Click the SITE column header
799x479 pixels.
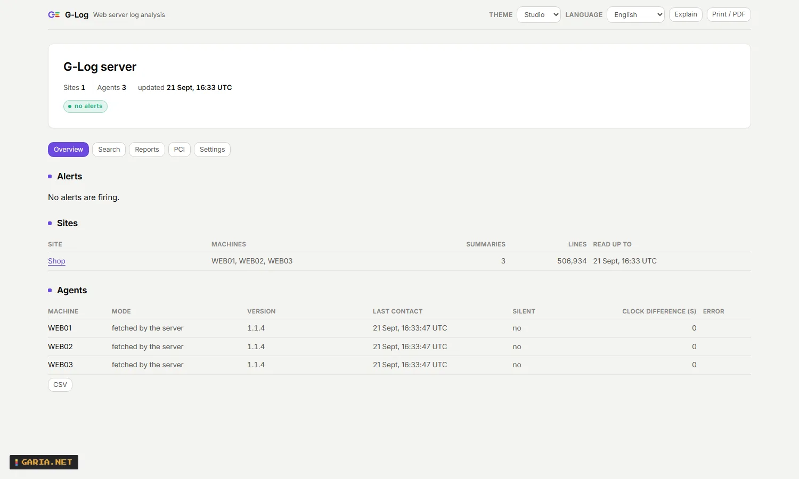pyautogui.click(x=55, y=244)
